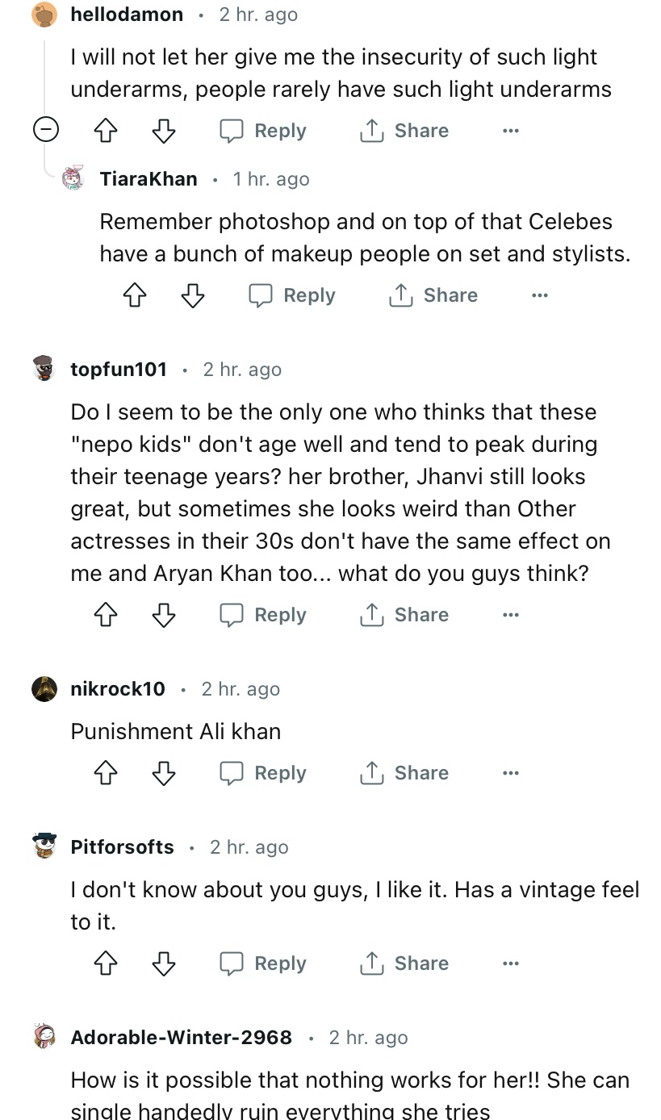Downvote hellodamon's comment
The height and width of the screenshot is (1120, 661).
click(164, 131)
